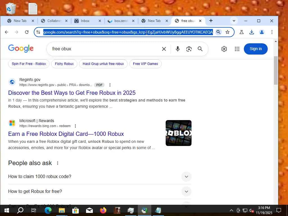Open the text document desktop icon
This screenshot has height=216, width=288.
(33, 9)
